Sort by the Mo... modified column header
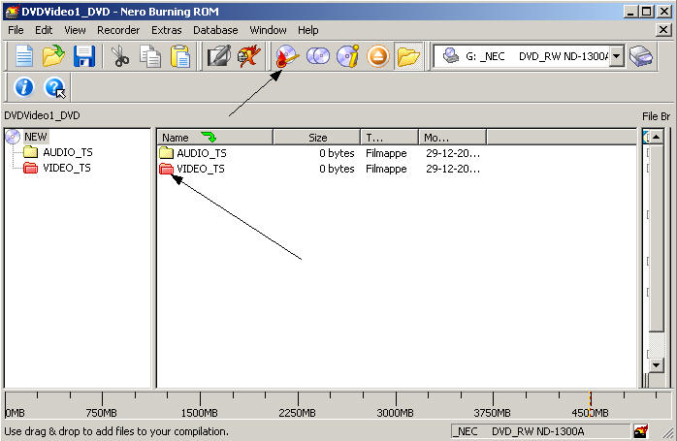The image size is (677, 441). (453, 138)
